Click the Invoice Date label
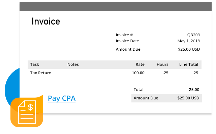 coord(127,41)
